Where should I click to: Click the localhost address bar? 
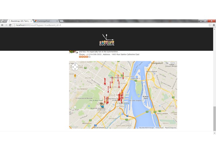pos(110,25)
